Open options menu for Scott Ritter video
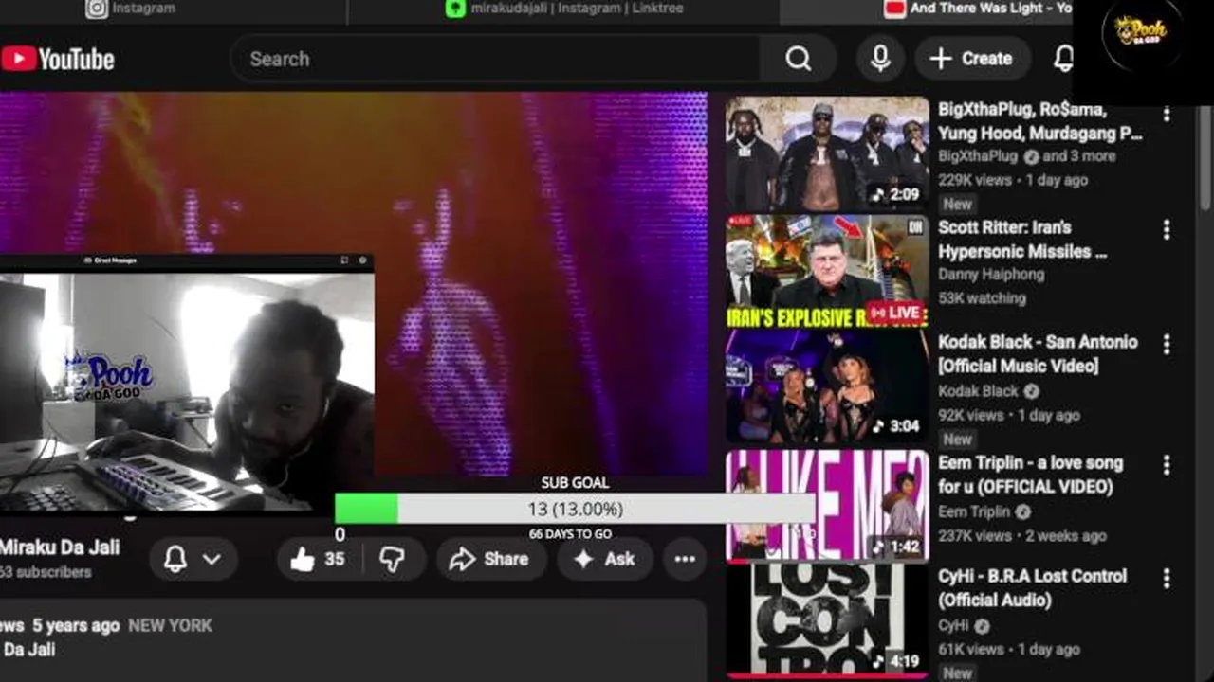Screen dimensions: 1214x682 tap(1167, 229)
